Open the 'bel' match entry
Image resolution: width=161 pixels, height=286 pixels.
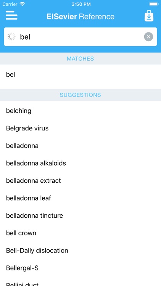(x=80, y=75)
